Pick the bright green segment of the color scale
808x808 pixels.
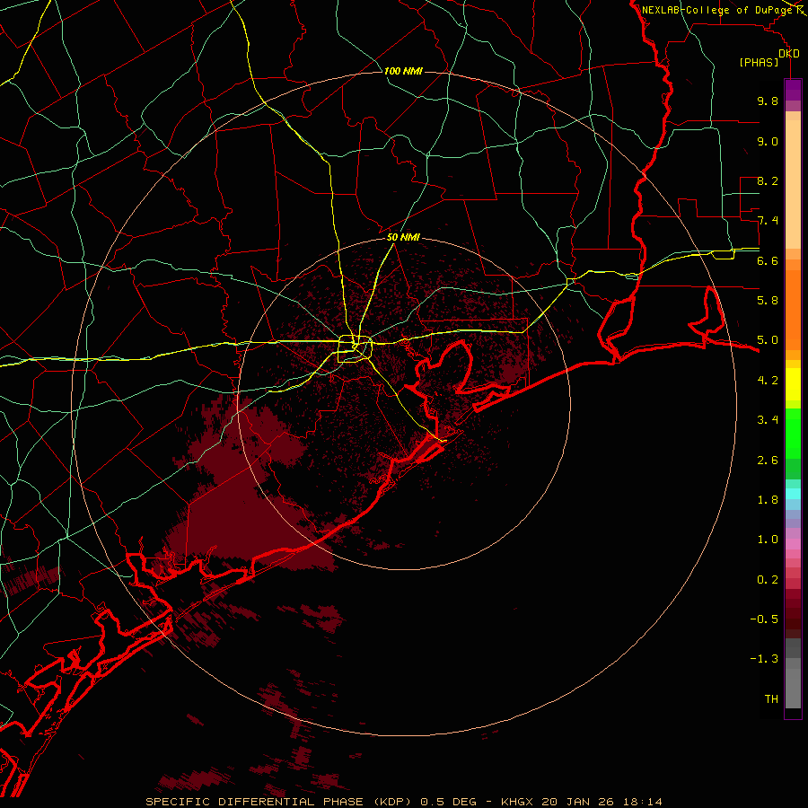(793, 433)
